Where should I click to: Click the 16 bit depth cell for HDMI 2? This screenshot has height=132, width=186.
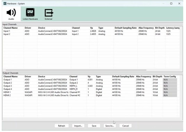[x=155, y=95]
